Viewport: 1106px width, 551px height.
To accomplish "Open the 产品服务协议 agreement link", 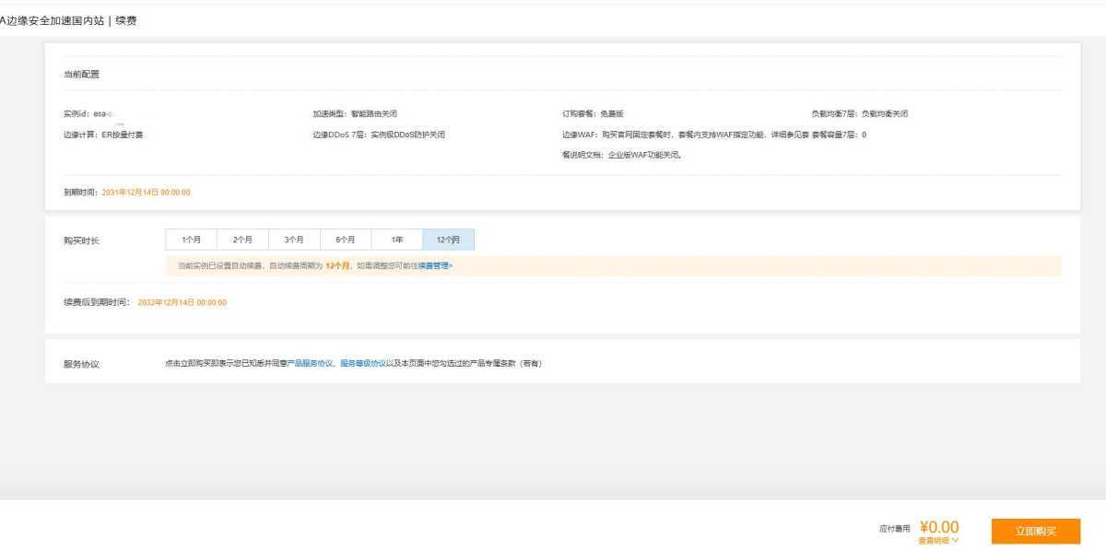I will (x=304, y=363).
